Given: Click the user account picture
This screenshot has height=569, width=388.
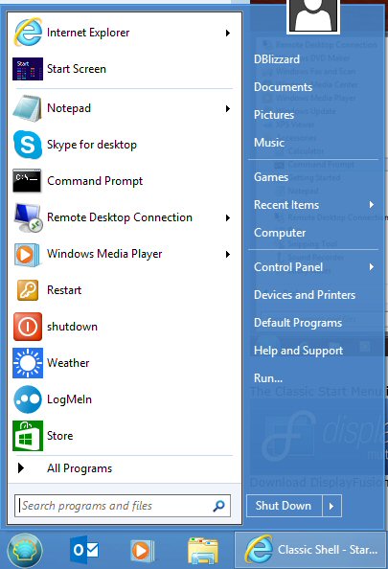Looking at the screenshot, I should pos(313,16).
